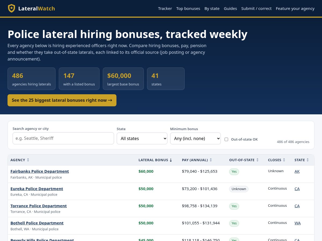Click the page headline about lateral hiring bonuses
This screenshot has height=241, width=322.
click(x=127, y=34)
